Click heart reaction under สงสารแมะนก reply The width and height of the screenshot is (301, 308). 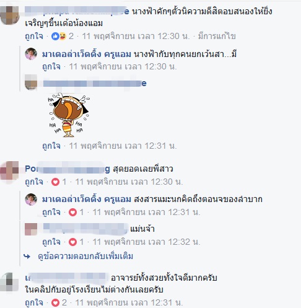tap(72, 212)
